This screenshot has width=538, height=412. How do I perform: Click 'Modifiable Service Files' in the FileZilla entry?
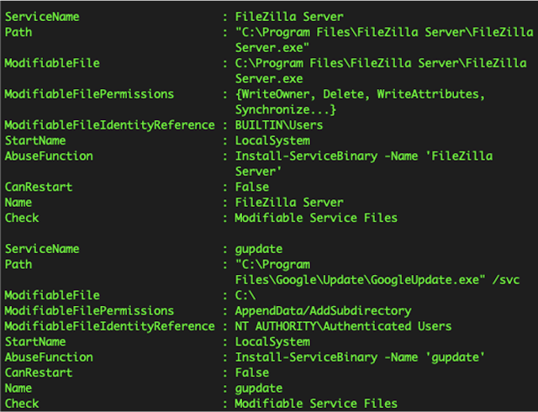(316, 218)
